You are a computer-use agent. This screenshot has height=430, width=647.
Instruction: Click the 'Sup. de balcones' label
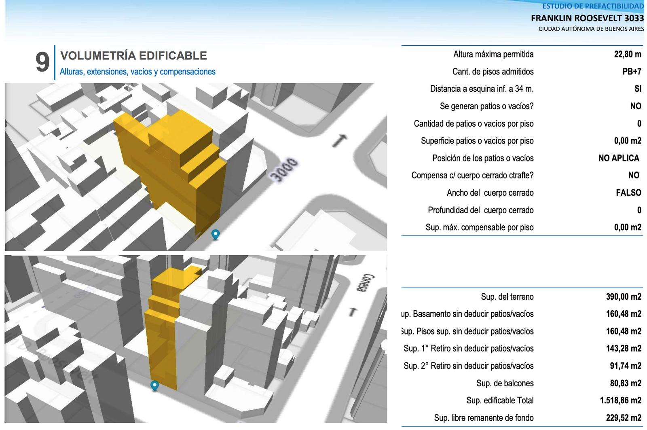point(505,383)
